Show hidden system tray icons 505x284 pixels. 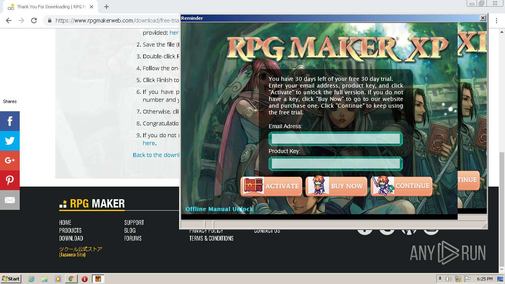coord(440,279)
